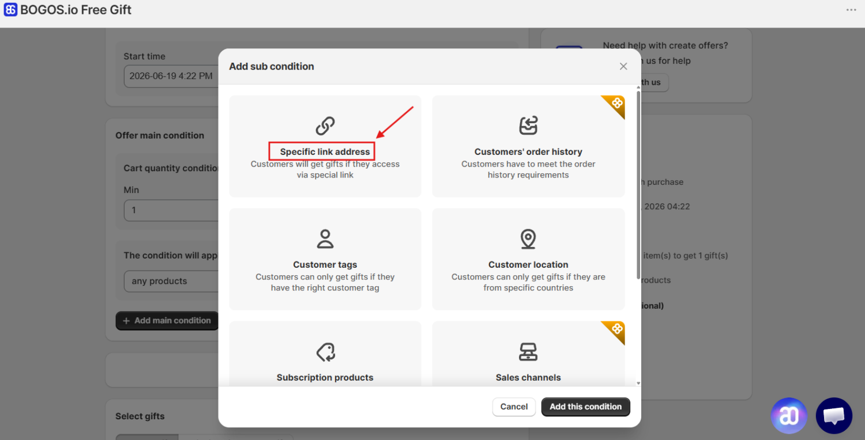Click description under Customers' order history
This screenshot has height=440, width=865.
click(528, 169)
